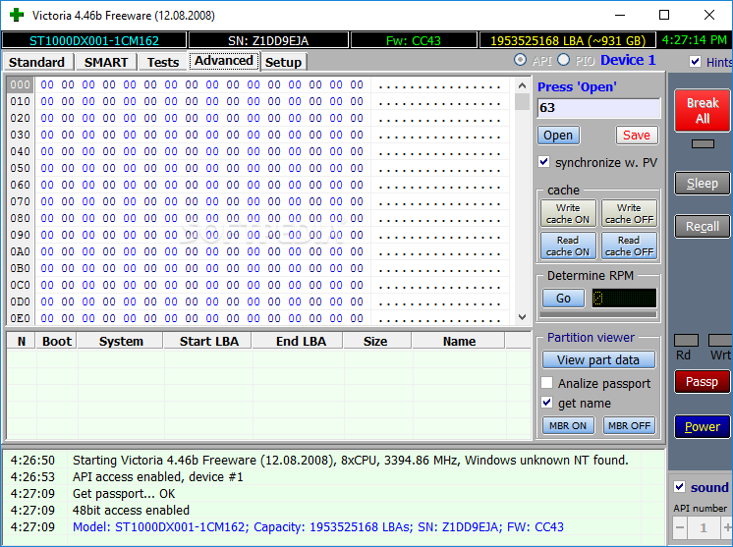
Task: Turn Write cache ON
Action: (x=568, y=213)
